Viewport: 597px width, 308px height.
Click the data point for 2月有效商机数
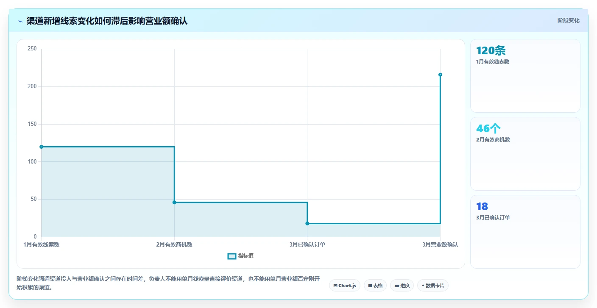tap(174, 202)
